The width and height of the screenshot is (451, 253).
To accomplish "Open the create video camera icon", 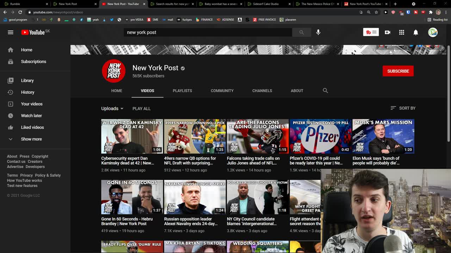I will [x=388, y=32].
